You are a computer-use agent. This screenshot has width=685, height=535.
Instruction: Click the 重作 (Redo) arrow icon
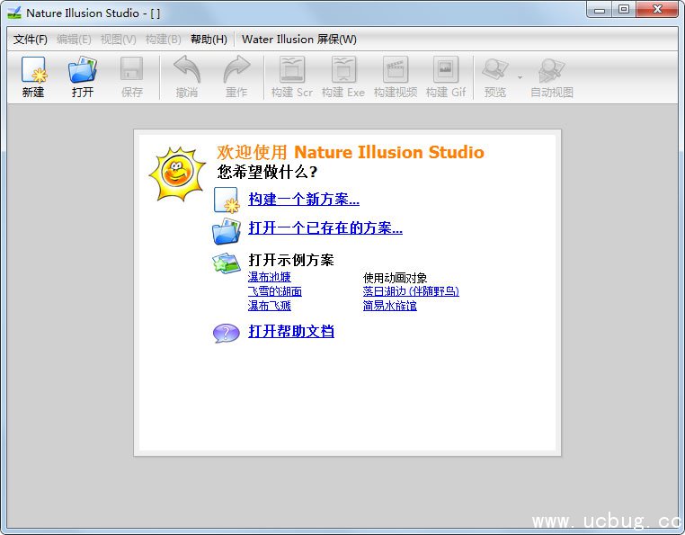click(x=236, y=71)
